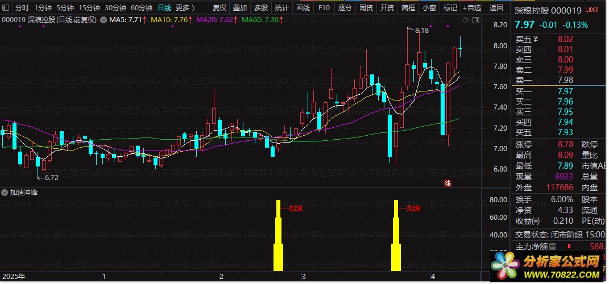The height and width of the screenshot is (284, 609).
Task: Click the L1000 level badge
Action: coord(593,10)
